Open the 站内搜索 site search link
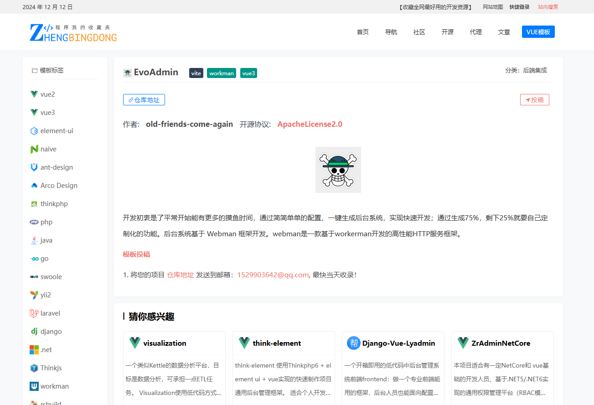 [x=548, y=7]
